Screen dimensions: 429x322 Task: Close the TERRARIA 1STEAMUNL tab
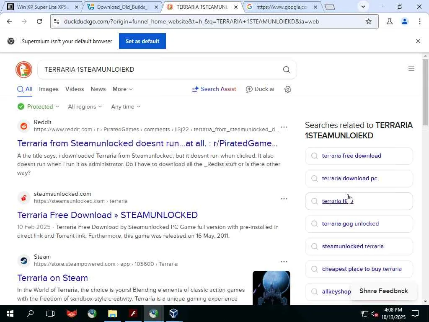[x=236, y=8]
